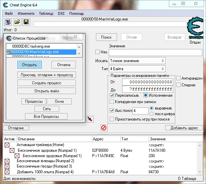Click the red arrow copy-to-table icon
This screenshot has width=206, height=184.
90,119
